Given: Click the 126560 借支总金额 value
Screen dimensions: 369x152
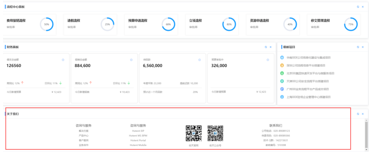Looking at the screenshot, I should coord(14,66).
